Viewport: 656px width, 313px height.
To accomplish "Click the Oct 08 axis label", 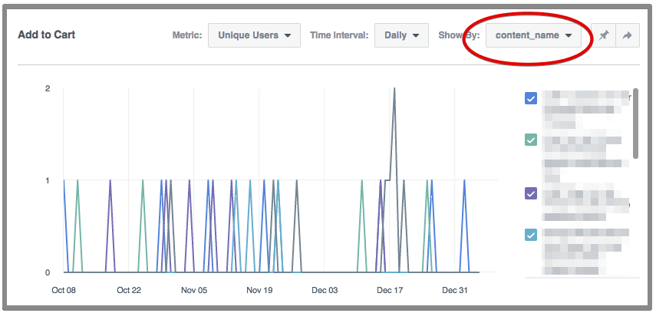I will (x=64, y=291).
